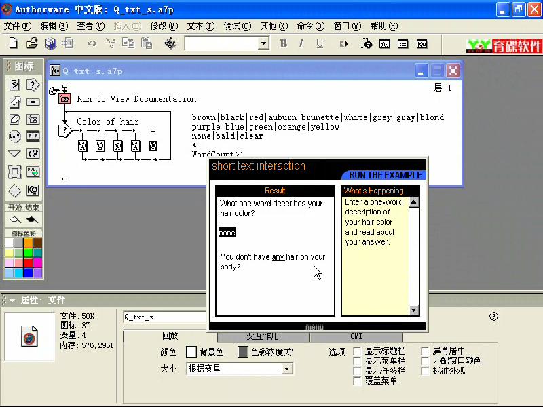Image resolution: width=543 pixels, height=407 pixels.
Task: Open the 调试(C) menu
Action: click(x=238, y=26)
